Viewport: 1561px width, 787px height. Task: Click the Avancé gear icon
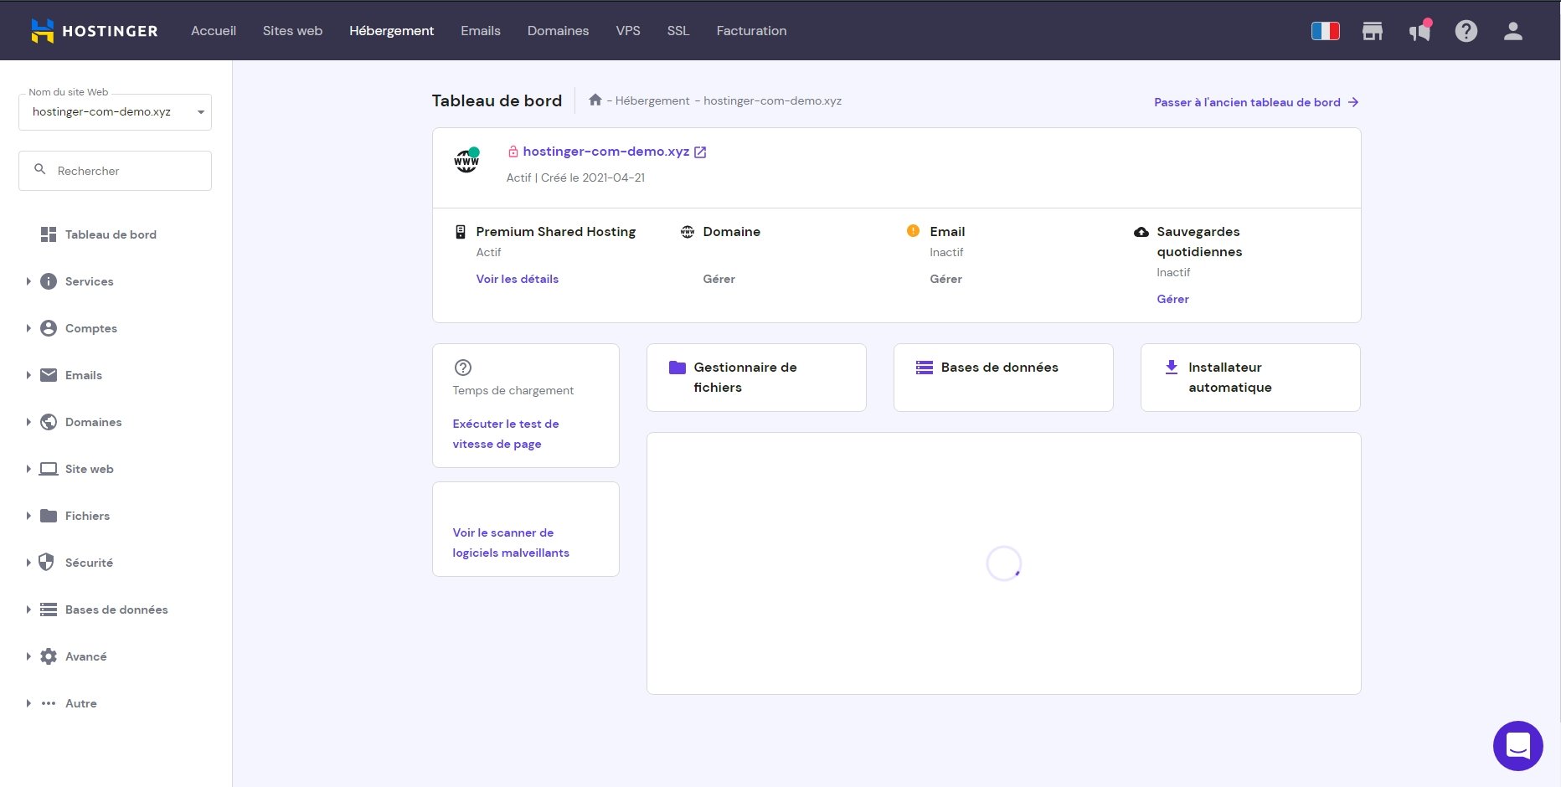[49, 656]
